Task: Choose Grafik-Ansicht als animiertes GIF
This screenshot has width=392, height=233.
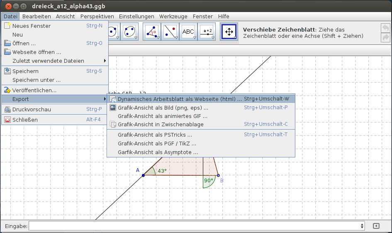Action: pos(201,116)
